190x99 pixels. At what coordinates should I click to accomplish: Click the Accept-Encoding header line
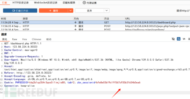point(28,76)
